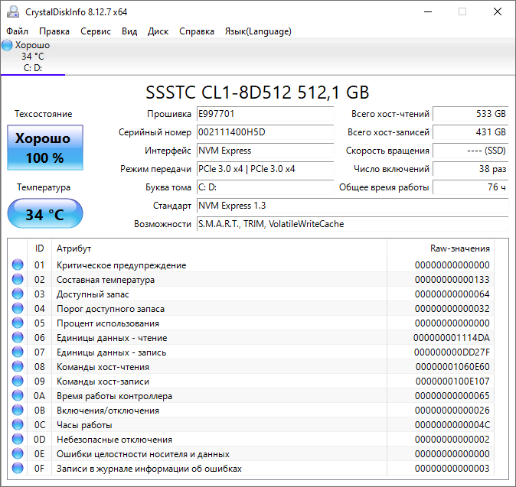Click the Атрибут column header

click(219, 248)
